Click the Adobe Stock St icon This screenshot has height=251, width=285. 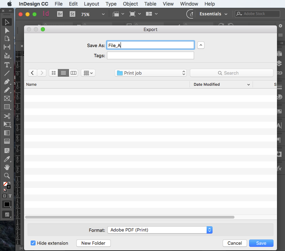pyautogui.click(x=72, y=14)
